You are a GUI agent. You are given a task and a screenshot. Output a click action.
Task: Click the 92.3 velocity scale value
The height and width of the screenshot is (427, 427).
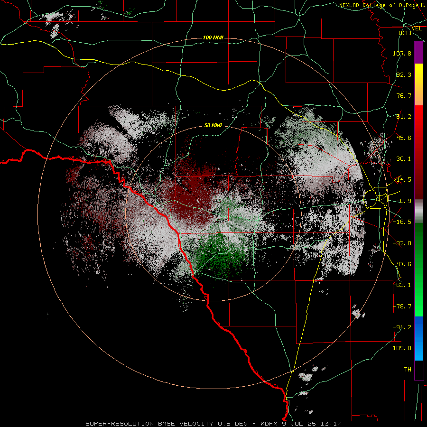click(404, 74)
